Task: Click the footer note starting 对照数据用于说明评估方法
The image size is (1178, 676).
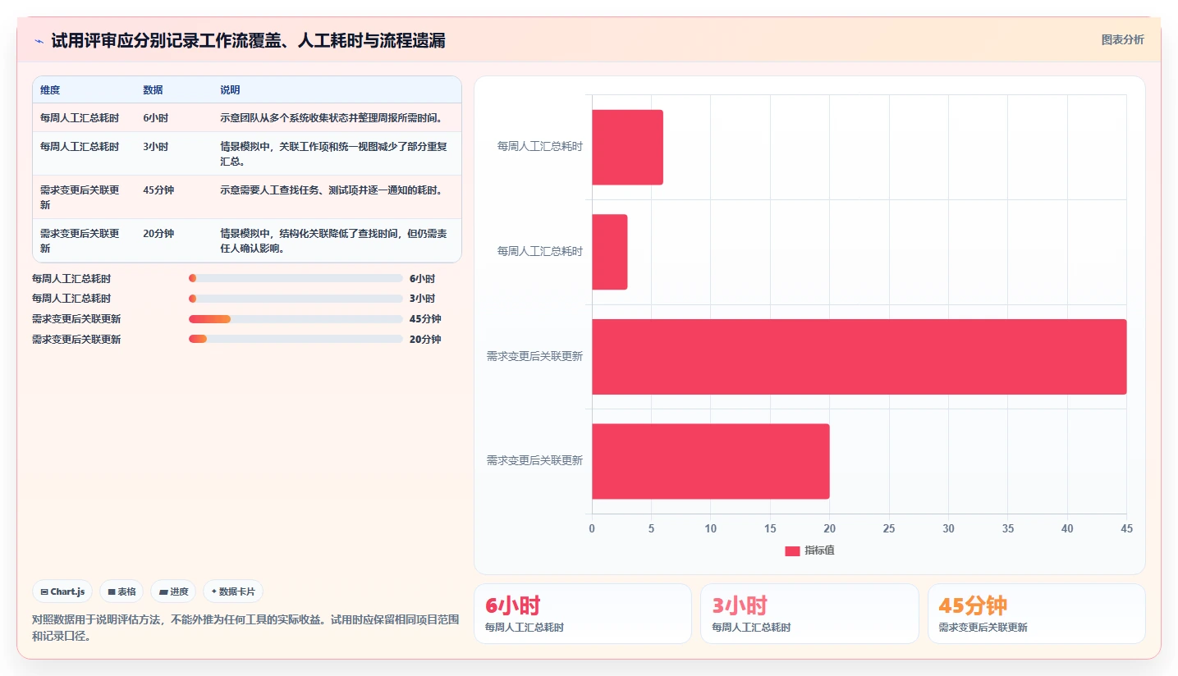Action: (x=245, y=627)
